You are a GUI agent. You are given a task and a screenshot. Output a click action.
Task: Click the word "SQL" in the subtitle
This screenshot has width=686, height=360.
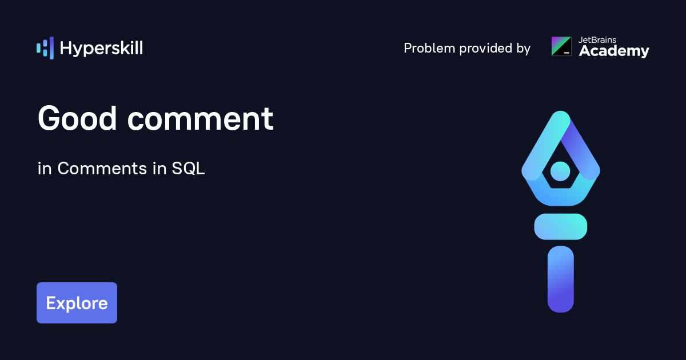tap(188, 169)
